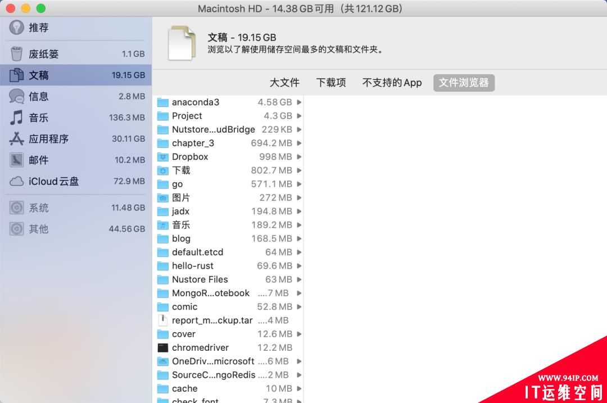Screen dimensions: 607x403
Task: Click the Music (音乐) note icon
Action: 16,117
